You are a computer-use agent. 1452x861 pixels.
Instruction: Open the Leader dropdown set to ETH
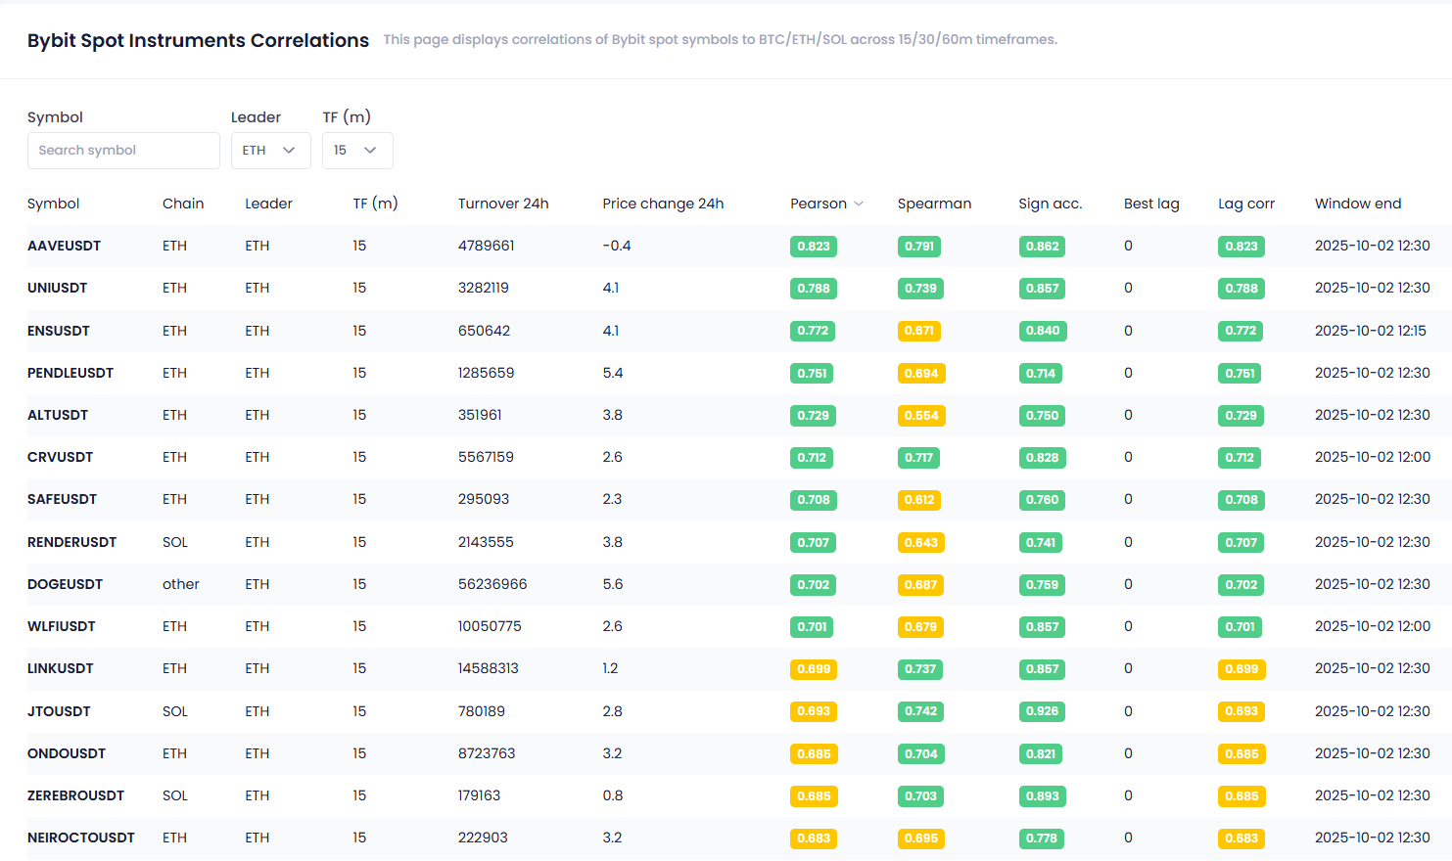271,151
